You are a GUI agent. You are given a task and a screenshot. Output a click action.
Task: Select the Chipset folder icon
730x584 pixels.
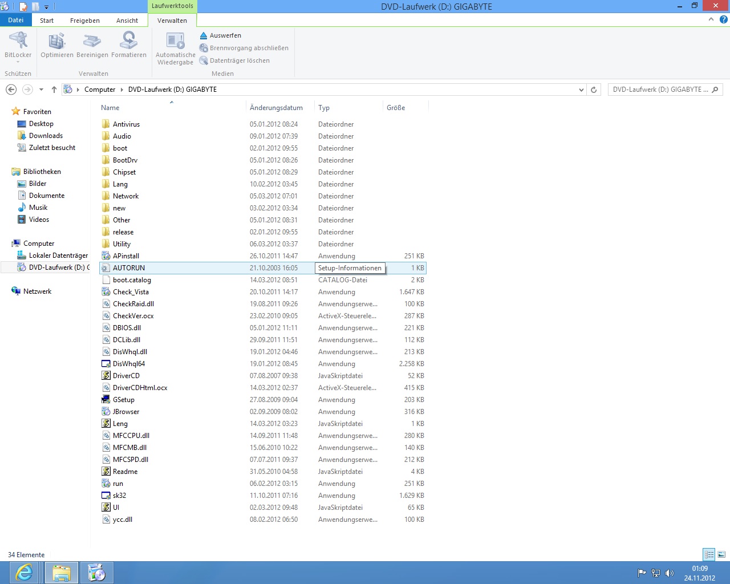pos(106,172)
